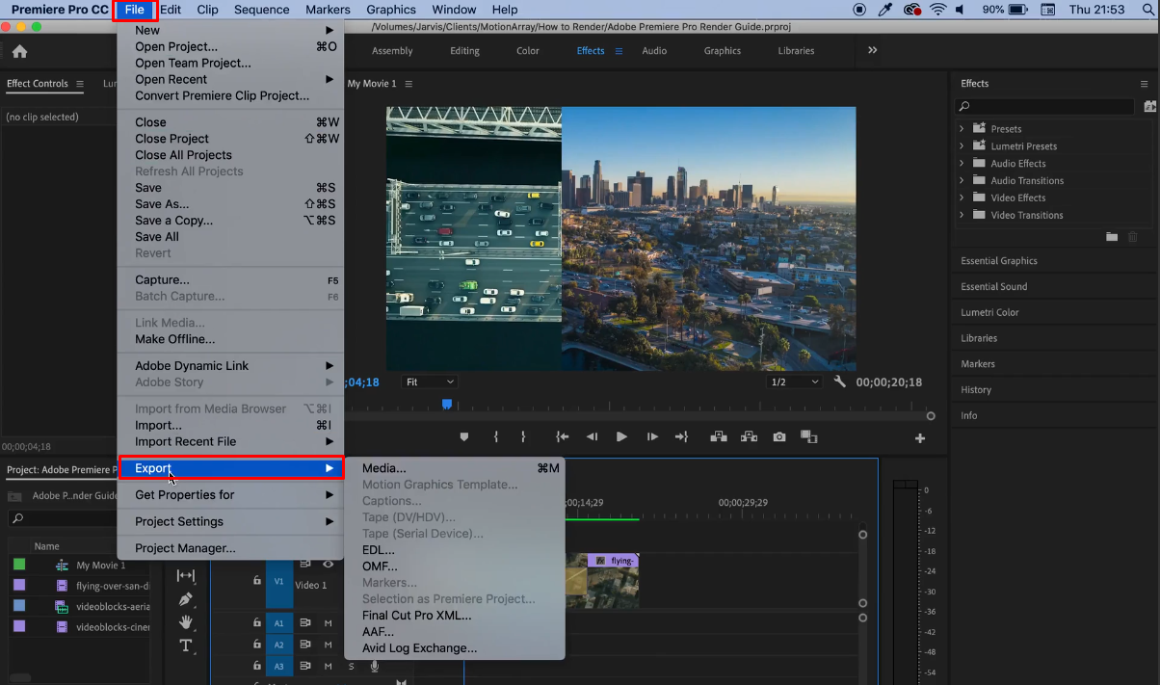Click the accelerated effects filter icon
Screen dimensions: 1160x685
(1149, 106)
